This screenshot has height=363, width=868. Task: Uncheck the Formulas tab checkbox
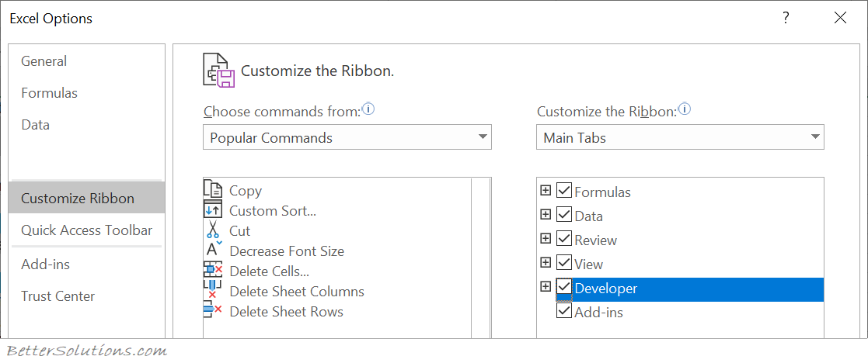pyautogui.click(x=563, y=191)
